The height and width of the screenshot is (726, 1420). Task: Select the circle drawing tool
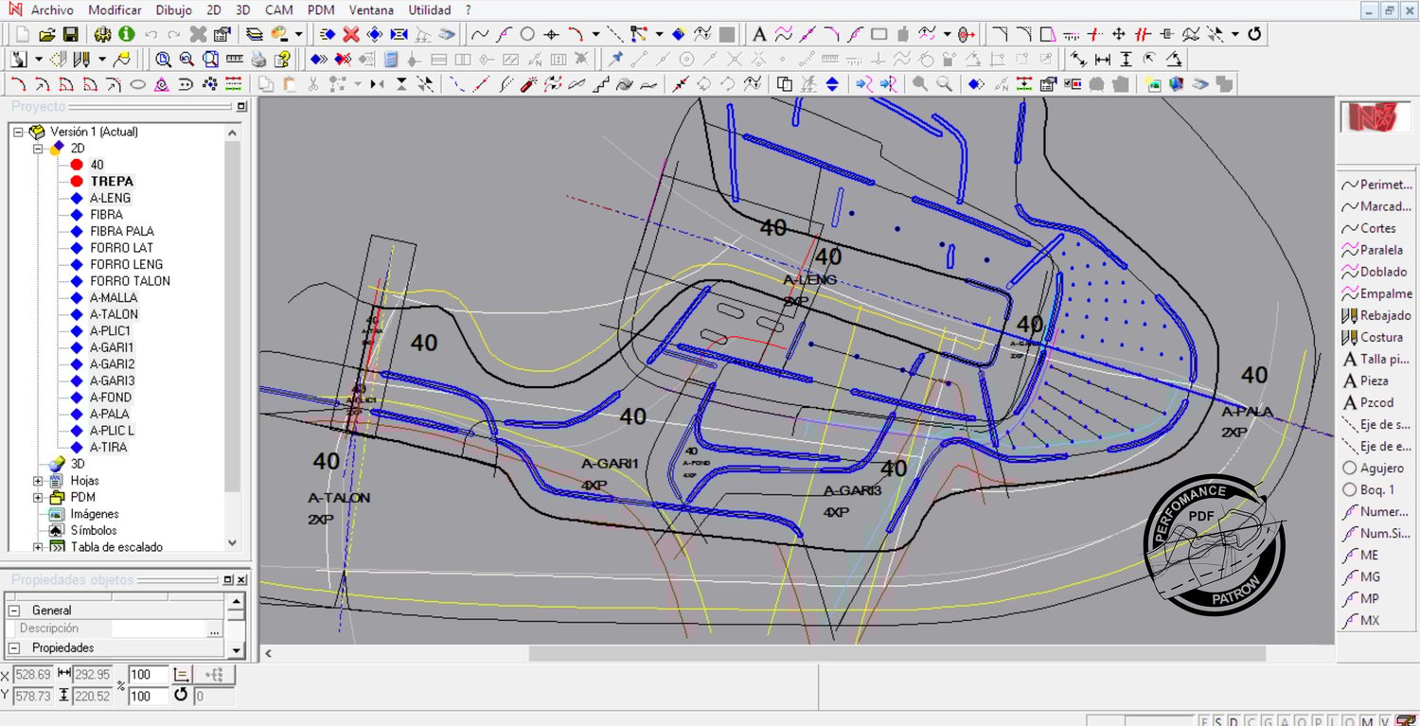click(527, 34)
